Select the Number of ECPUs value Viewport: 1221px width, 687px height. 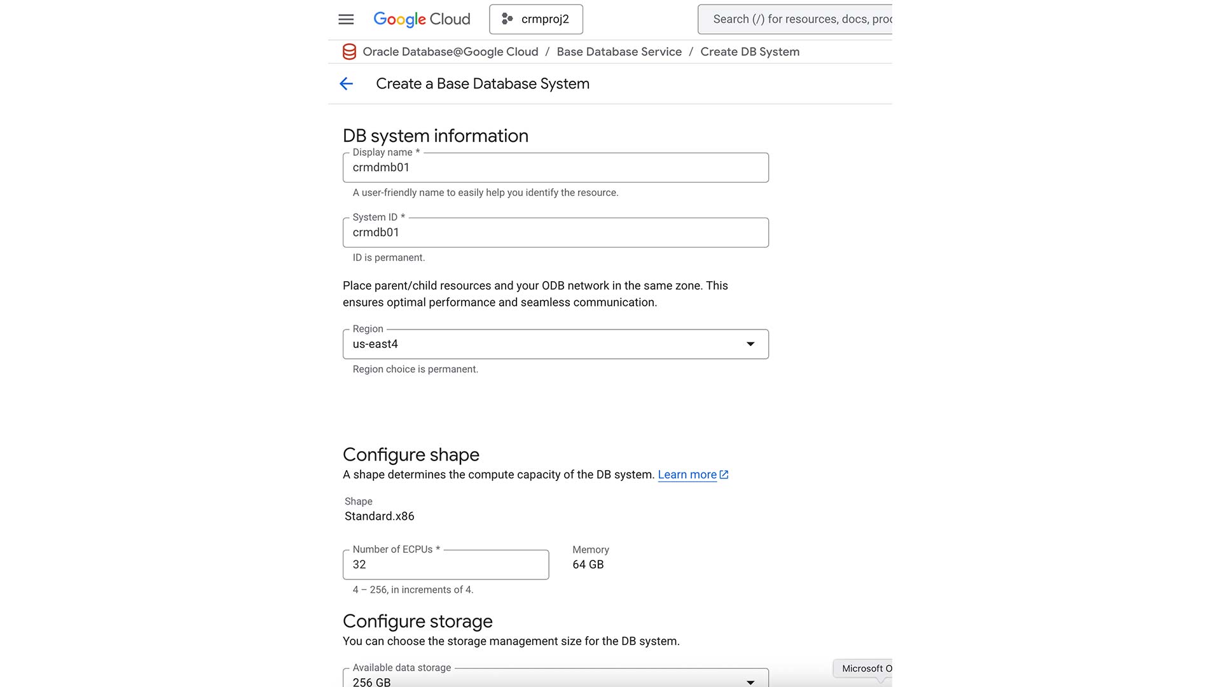(x=445, y=564)
